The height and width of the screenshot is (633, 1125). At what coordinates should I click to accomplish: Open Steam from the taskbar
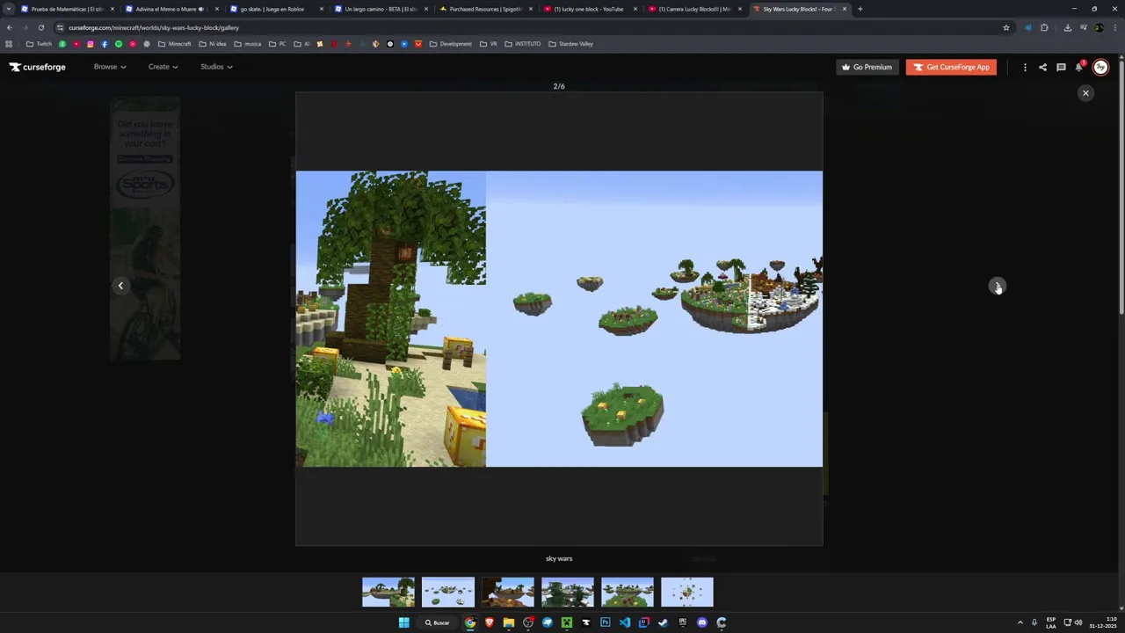tap(664, 622)
